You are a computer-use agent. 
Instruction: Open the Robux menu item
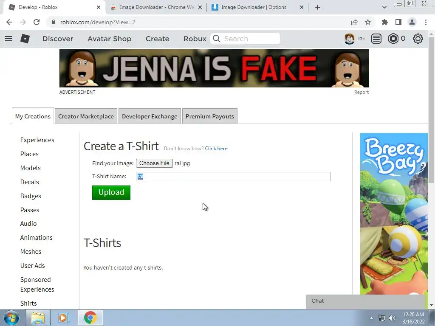click(x=195, y=39)
